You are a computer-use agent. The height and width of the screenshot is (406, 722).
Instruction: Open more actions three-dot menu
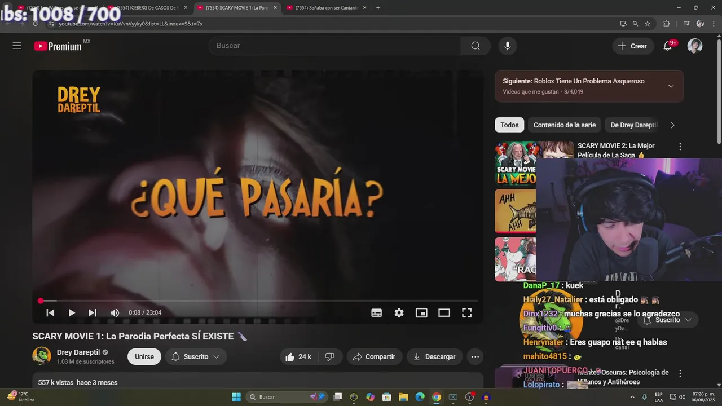click(476, 356)
